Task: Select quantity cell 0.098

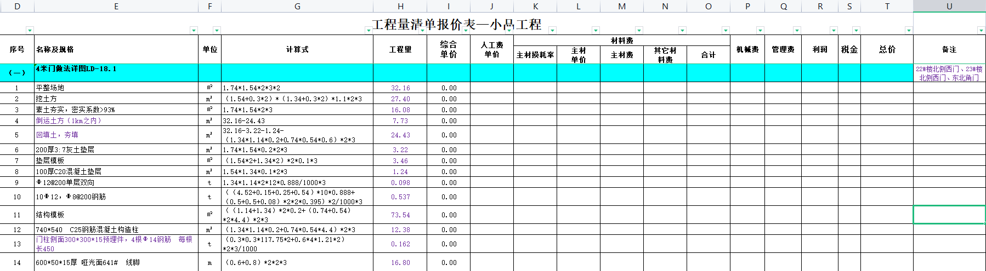Action: tap(400, 182)
